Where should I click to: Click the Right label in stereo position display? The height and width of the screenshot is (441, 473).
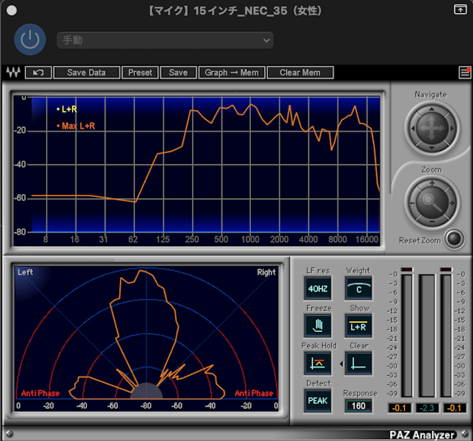pos(266,272)
